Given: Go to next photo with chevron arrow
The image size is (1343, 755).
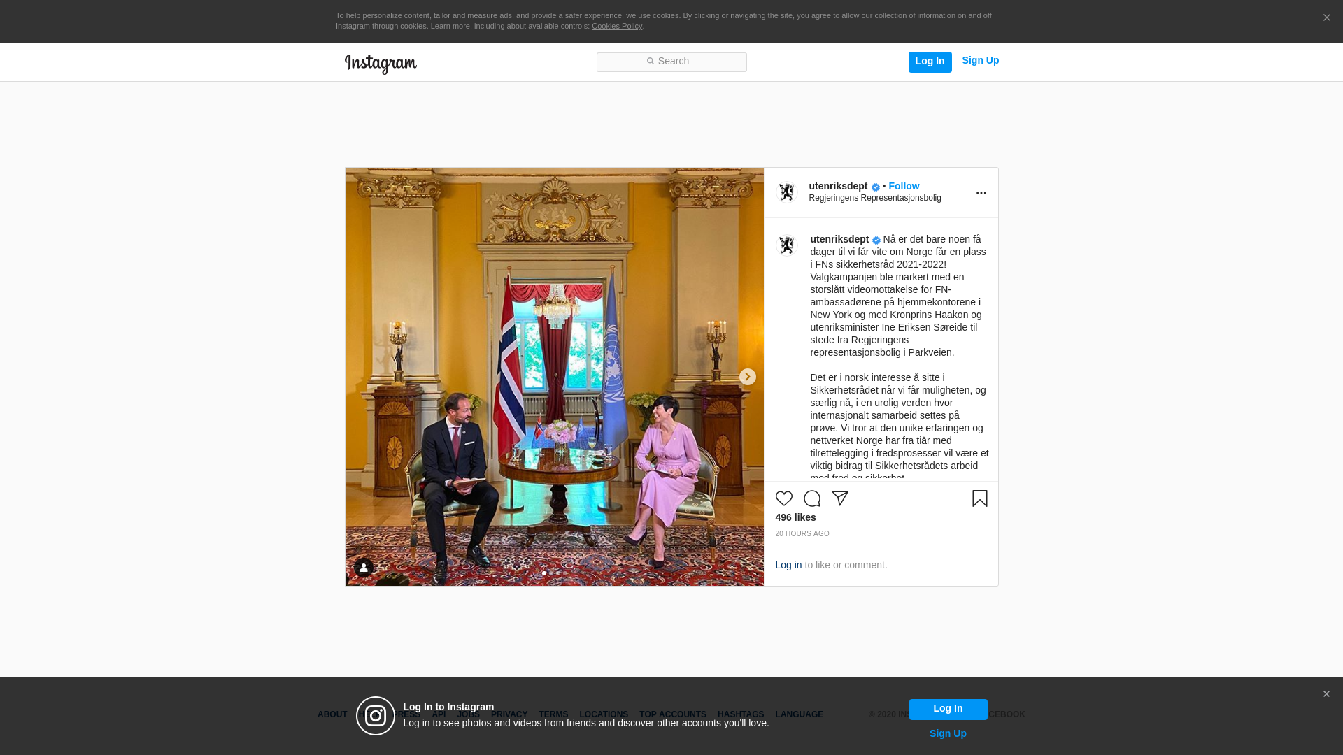Looking at the screenshot, I should coord(747,377).
